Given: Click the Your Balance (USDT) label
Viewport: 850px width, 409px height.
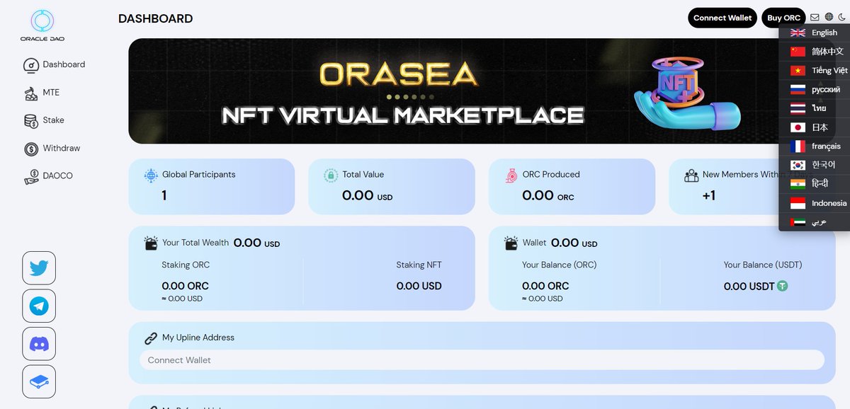Looking at the screenshot, I should 763,265.
